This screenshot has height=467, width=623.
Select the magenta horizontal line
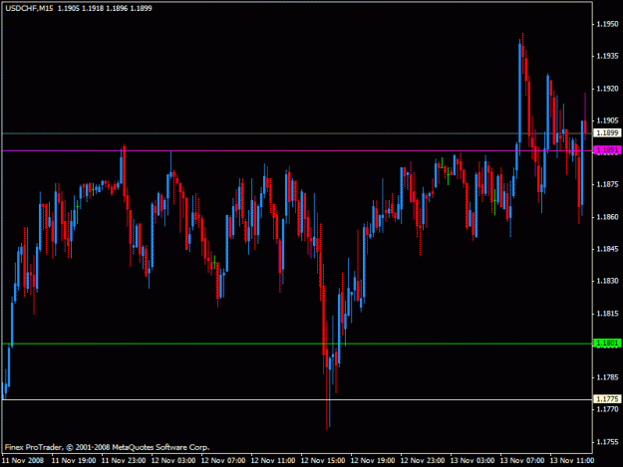pyautogui.click(x=297, y=150)
